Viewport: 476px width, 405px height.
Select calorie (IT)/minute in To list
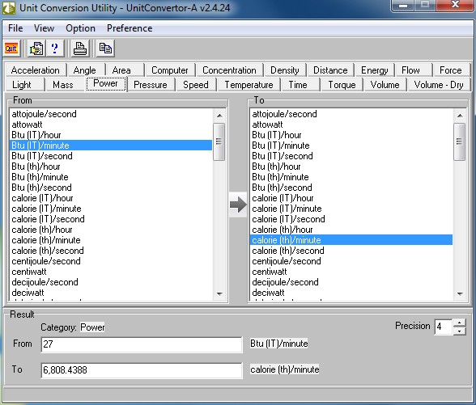click(x=351, y=209)
